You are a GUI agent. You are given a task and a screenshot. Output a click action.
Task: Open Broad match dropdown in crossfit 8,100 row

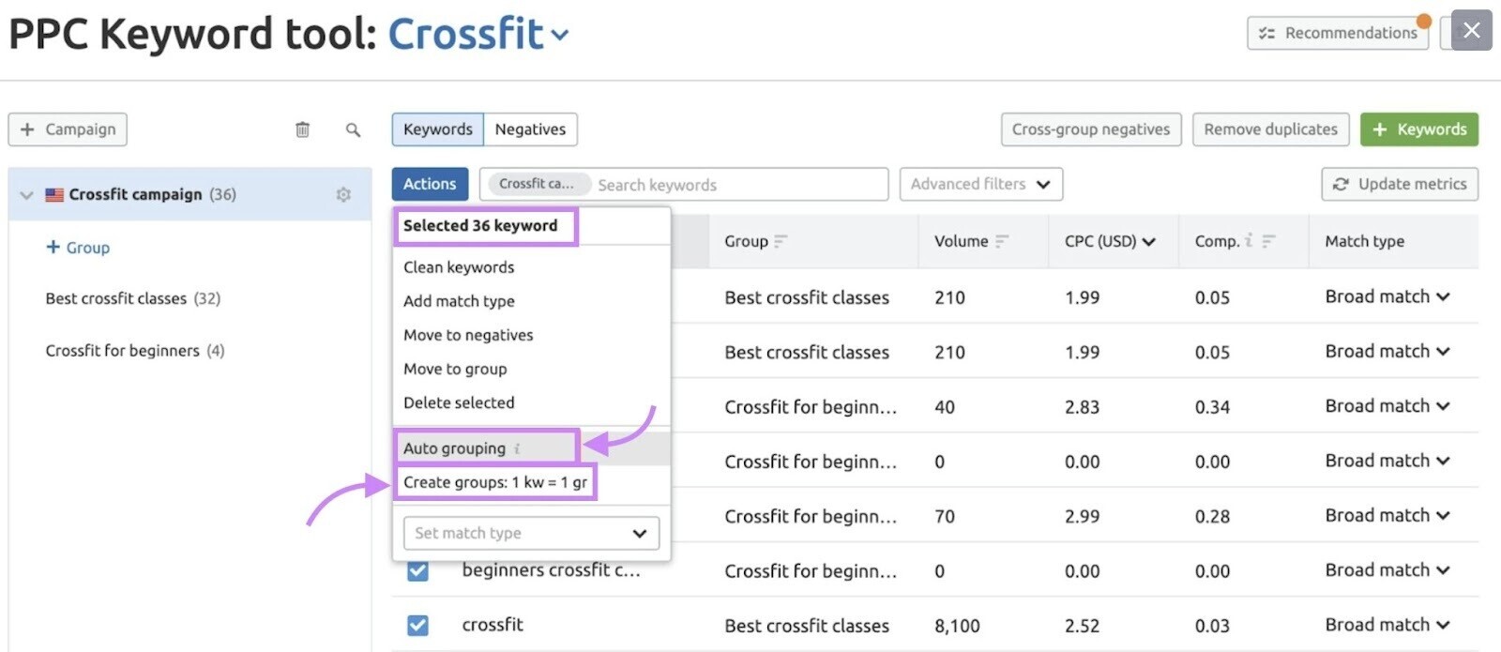(x=1387, y=625)
